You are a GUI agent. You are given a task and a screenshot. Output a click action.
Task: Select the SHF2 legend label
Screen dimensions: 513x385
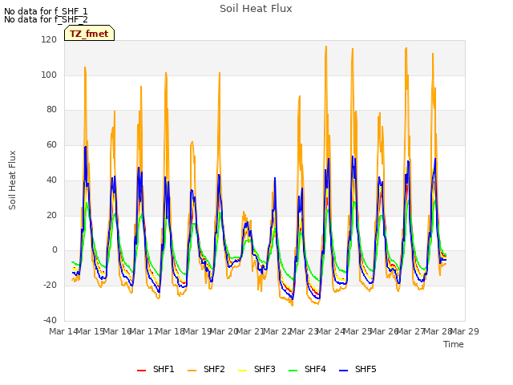214,369
